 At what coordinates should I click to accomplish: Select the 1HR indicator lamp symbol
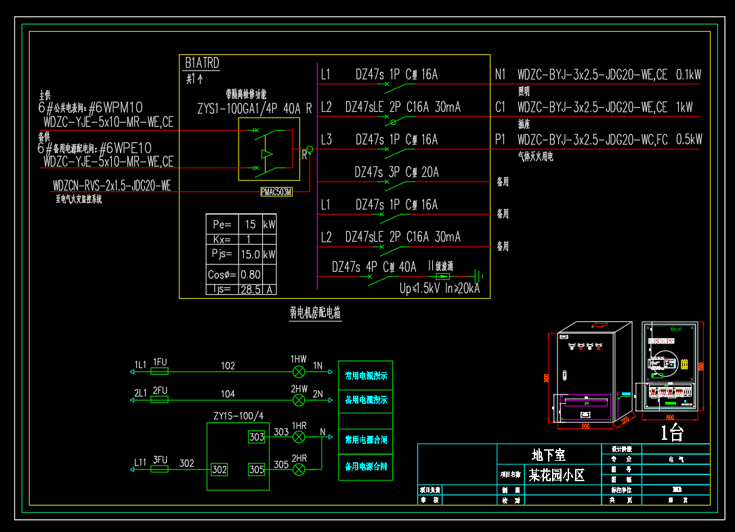[299, 437]
